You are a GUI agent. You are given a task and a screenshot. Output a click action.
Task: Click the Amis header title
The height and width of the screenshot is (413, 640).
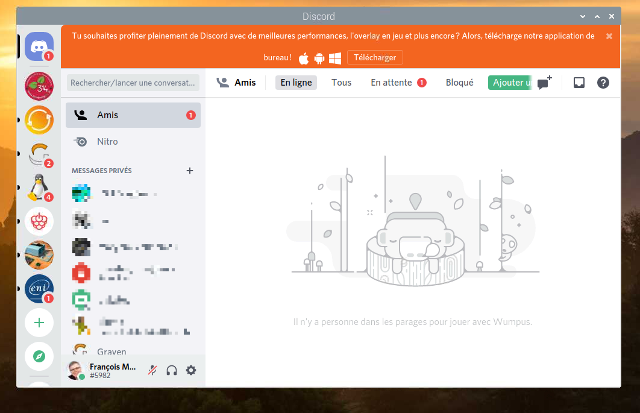coord(245,83)
